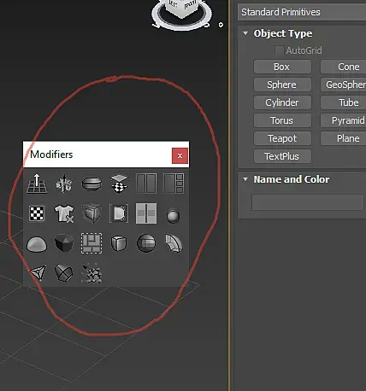This screenshot has height=391, width=366.
Task: Click the object name input field
Action: tap(308, 202)
